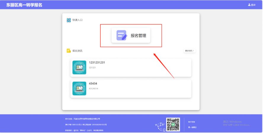Screen dimensions: 263x133
Task: Open the 报名管理 registration management card
Action: pyautogui.click(x=131, y=35)
